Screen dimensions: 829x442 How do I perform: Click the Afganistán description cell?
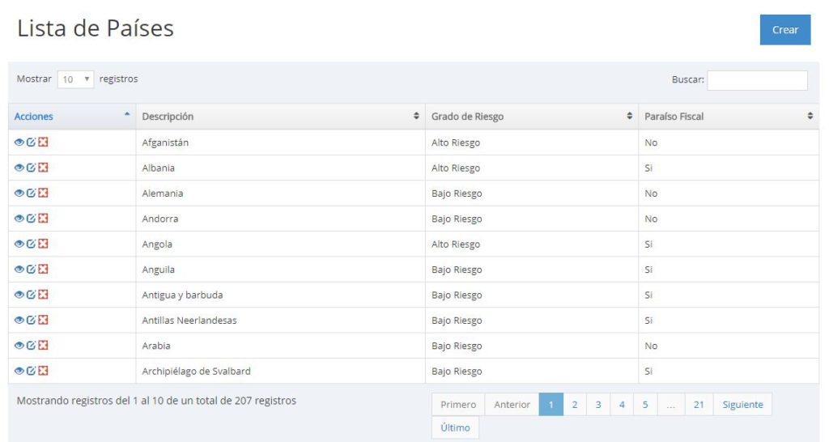tap(280, 142)
